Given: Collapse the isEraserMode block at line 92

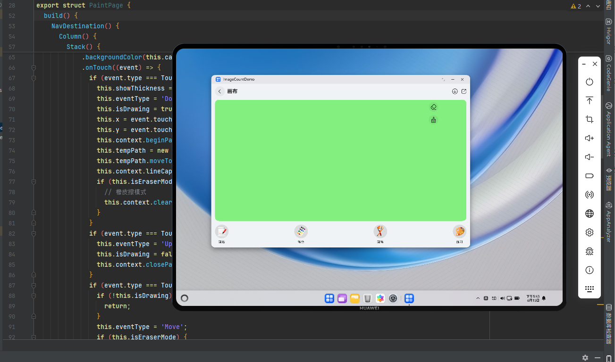Looking at the screenshot, I should click(34, 337).
